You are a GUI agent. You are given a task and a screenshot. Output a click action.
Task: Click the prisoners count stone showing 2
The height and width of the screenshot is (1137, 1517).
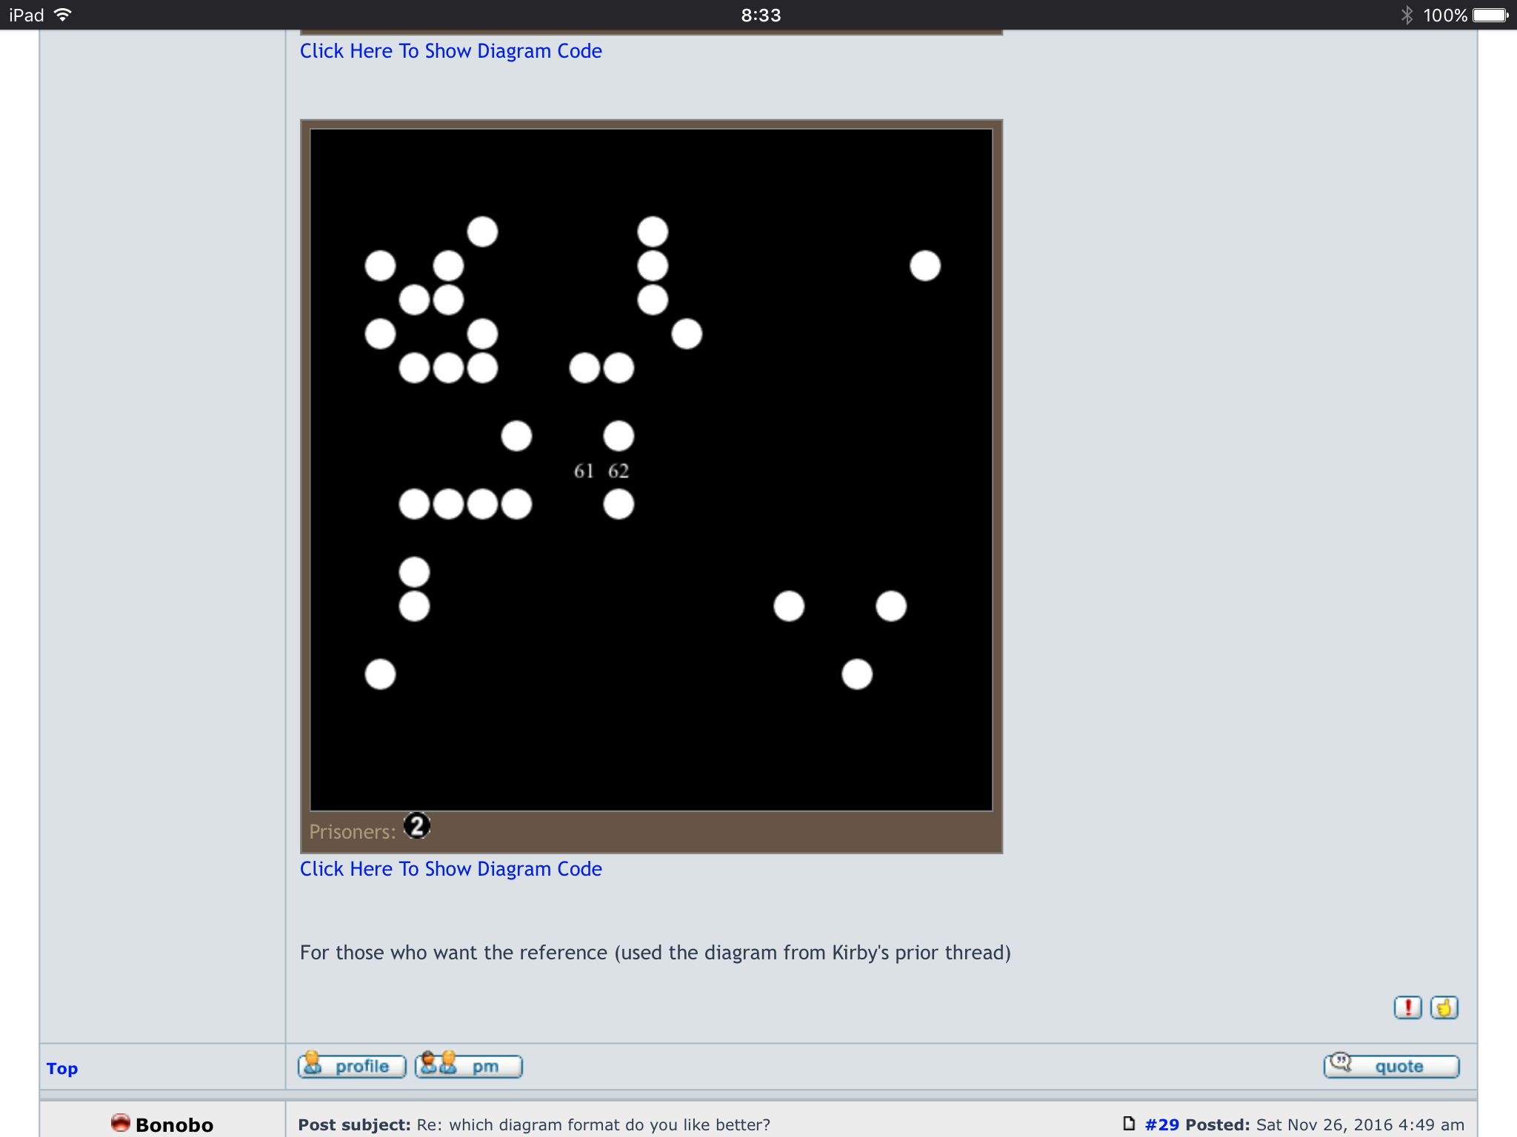[x=417, y=826]
